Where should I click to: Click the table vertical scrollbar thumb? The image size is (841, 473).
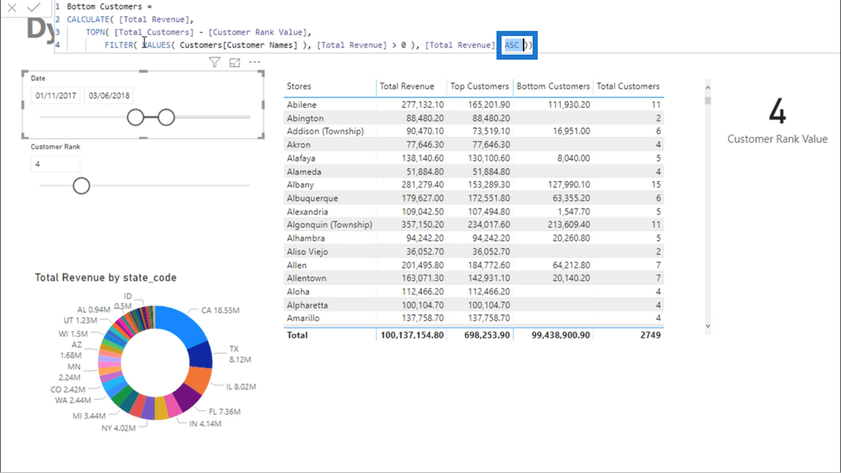(708, 100)
